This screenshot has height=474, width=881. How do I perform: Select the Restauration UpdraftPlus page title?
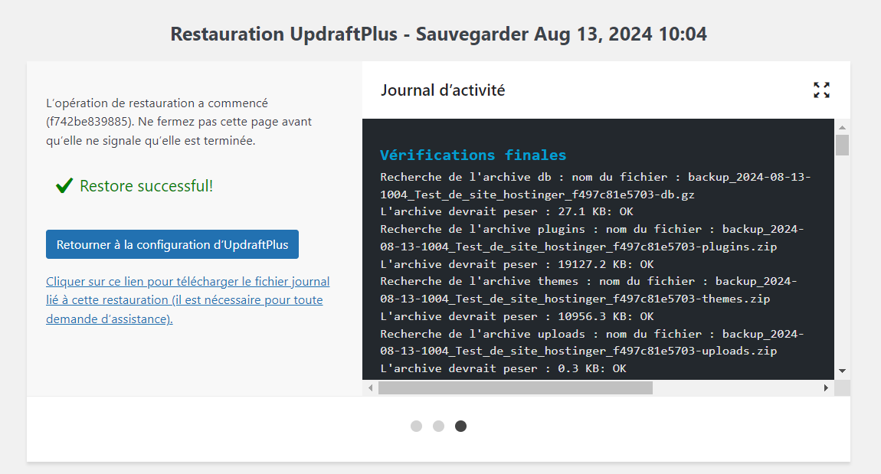click(439, 34)
